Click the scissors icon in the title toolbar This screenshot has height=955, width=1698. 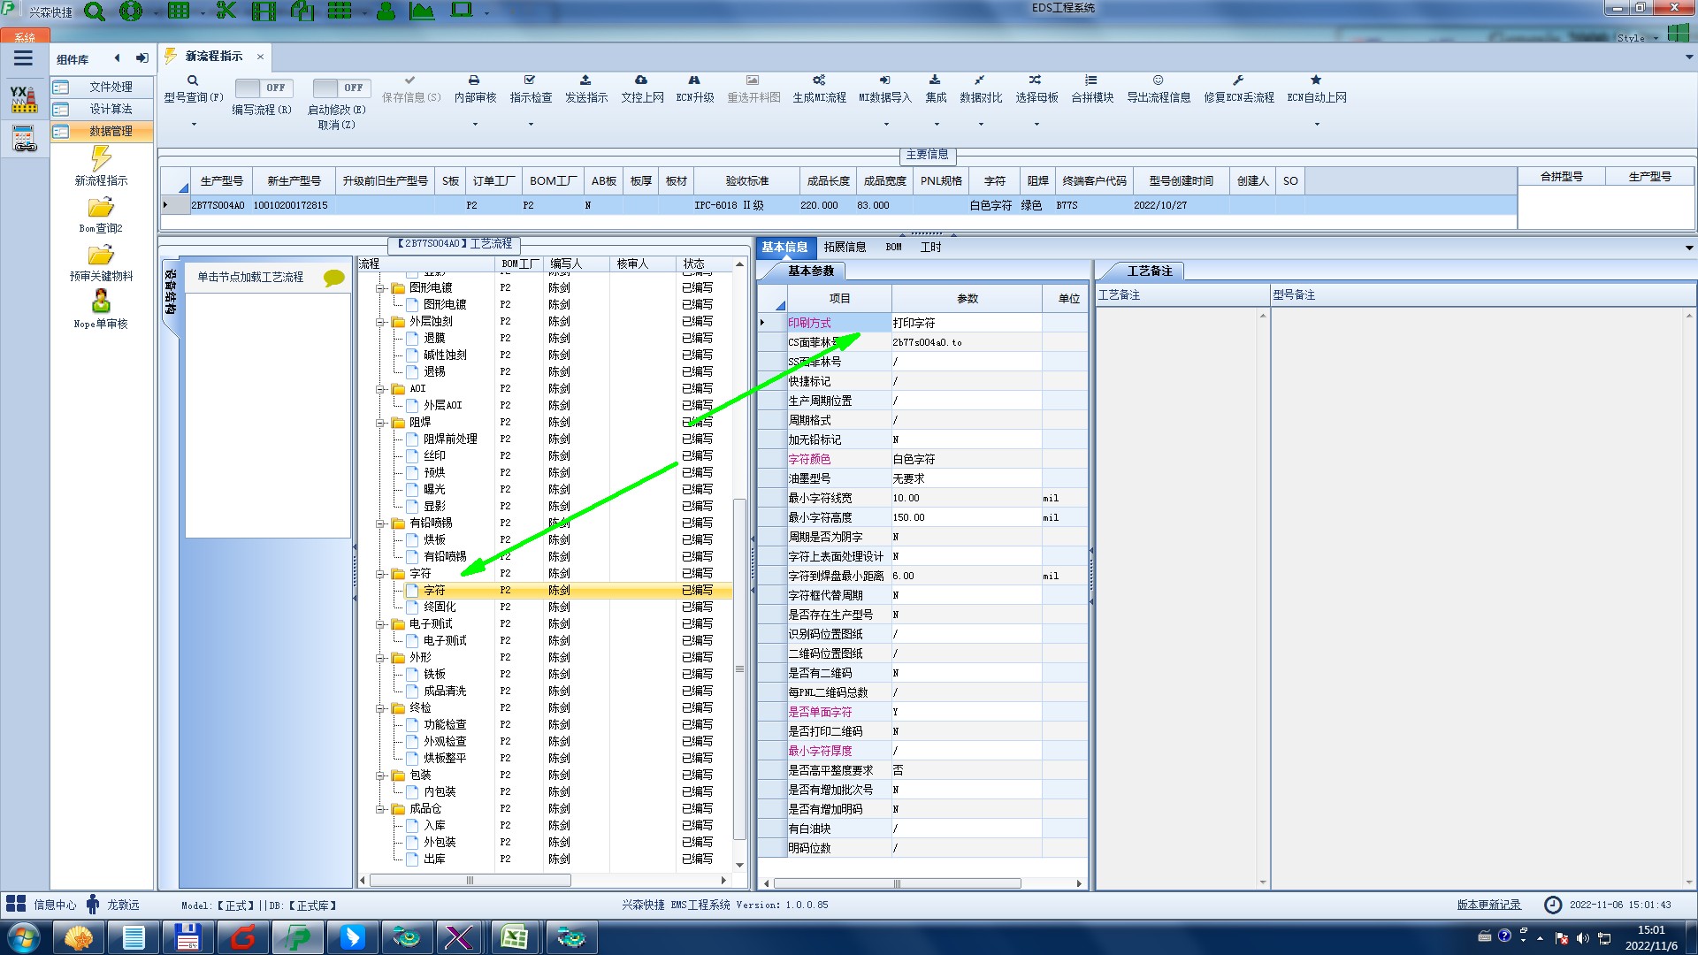click(x=226, y=11)
